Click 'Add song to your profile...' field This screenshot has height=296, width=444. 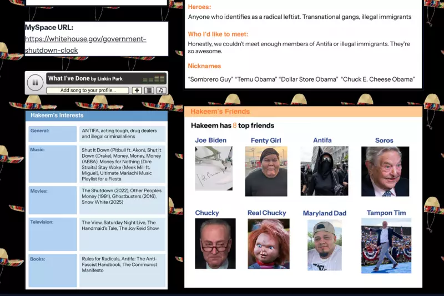pos(88,91)
